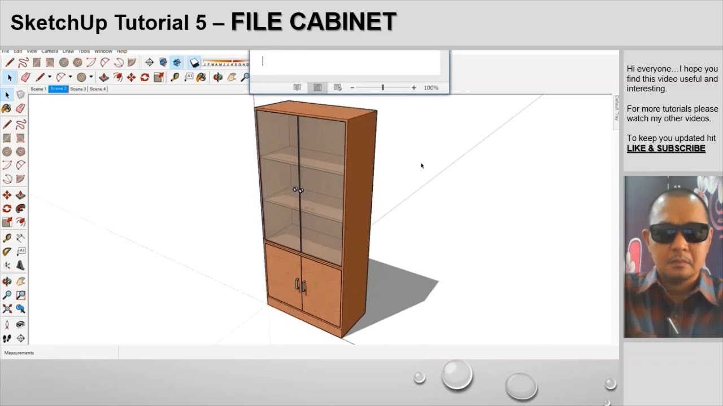Switch to the Scene 4 tab
This screenshot has height=406, width=723.
pos(98,89)
